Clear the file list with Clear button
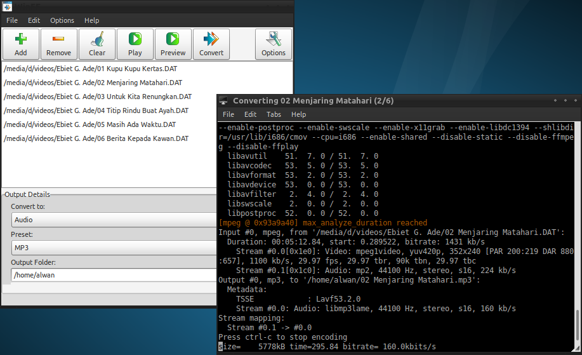This screenshot has width=582, height=355. [97, 44]
